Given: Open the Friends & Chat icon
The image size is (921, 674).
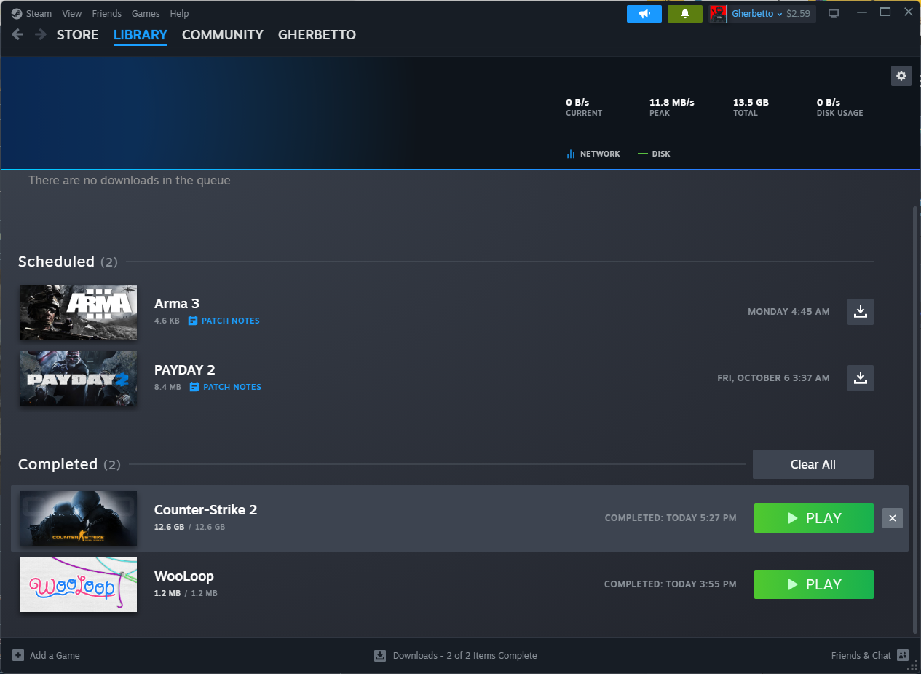Looking at the screenshot, I should tap(903, 655).
